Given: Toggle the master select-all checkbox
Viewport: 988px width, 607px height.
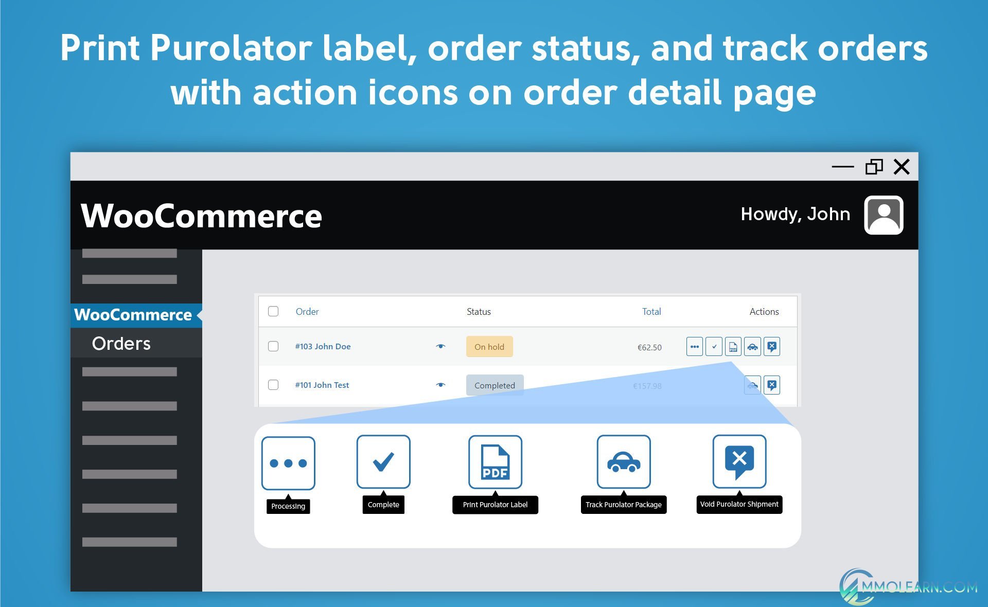Looking at the screenshot, I should 274,311.
